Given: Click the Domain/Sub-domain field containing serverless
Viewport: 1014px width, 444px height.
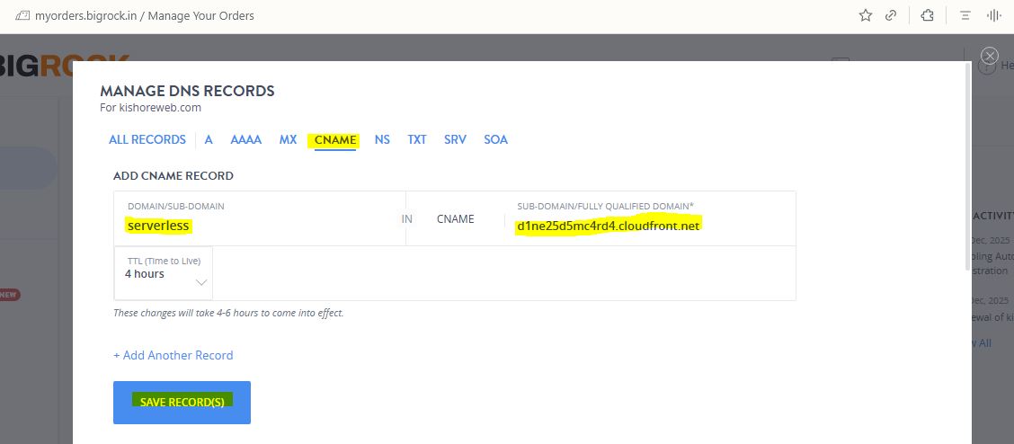Looking at the screenshot, I should coord(252,226).
